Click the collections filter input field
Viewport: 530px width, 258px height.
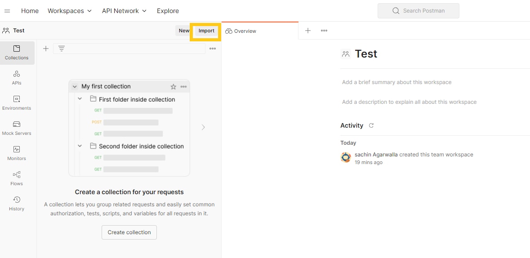click(129, 49)
